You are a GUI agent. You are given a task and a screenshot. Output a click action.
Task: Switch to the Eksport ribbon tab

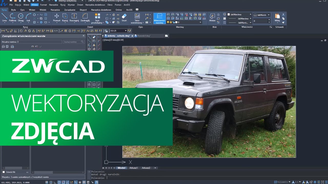pyautogui.click(x=83, y=10)
